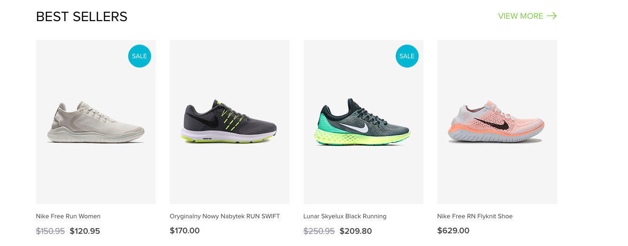Open Lunar Skyelux Black Running title link
628x246 pixels.
[x=345, y=216]
